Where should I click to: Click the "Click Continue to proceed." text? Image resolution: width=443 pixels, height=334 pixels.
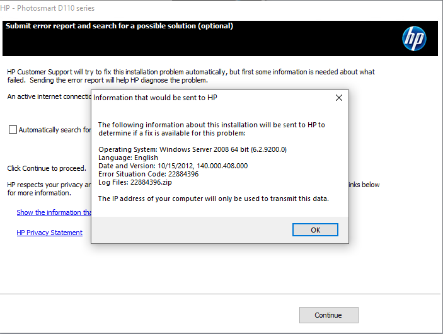(46, 168)
